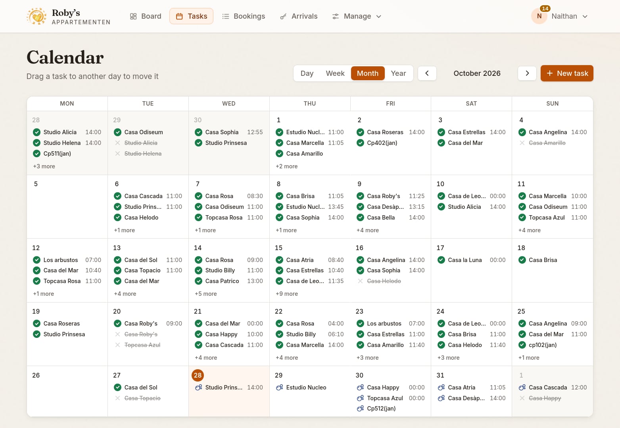620x428 pixels.
Task: Select Month view
Action: point(368,73)
